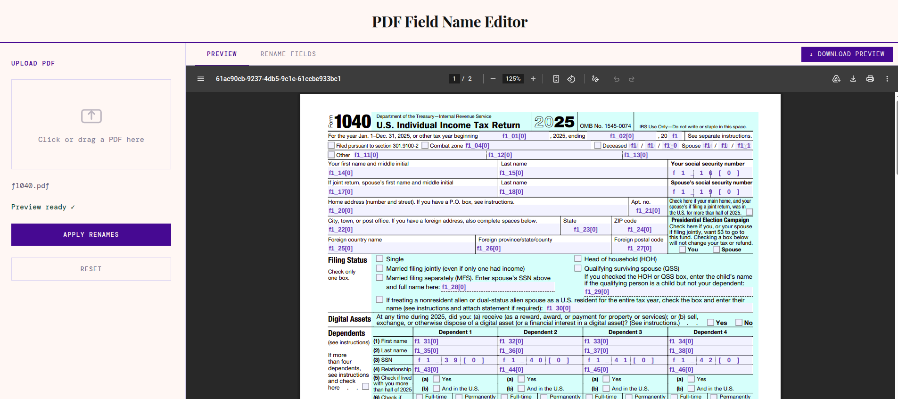Check the Deceased checkbox
Viewport: 898px width, 399px height.
coord(598,145)
